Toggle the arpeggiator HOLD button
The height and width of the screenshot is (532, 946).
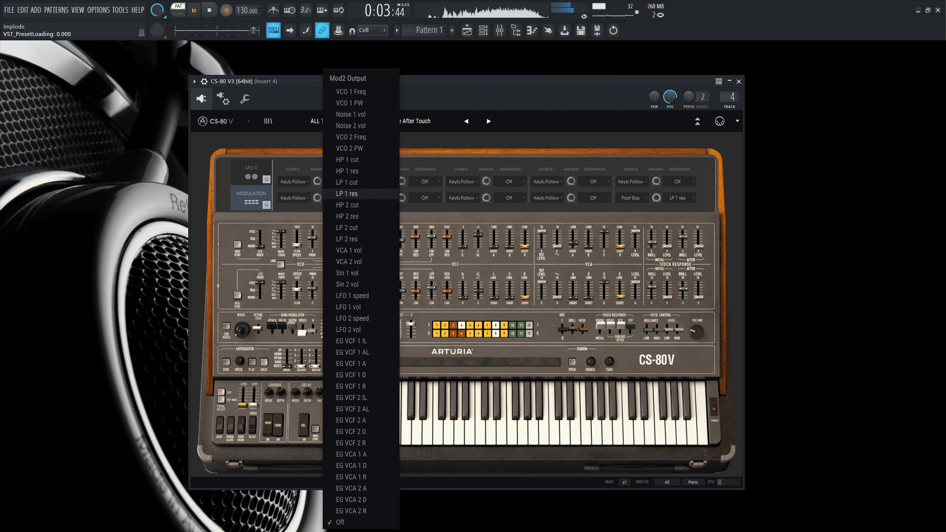264,362
